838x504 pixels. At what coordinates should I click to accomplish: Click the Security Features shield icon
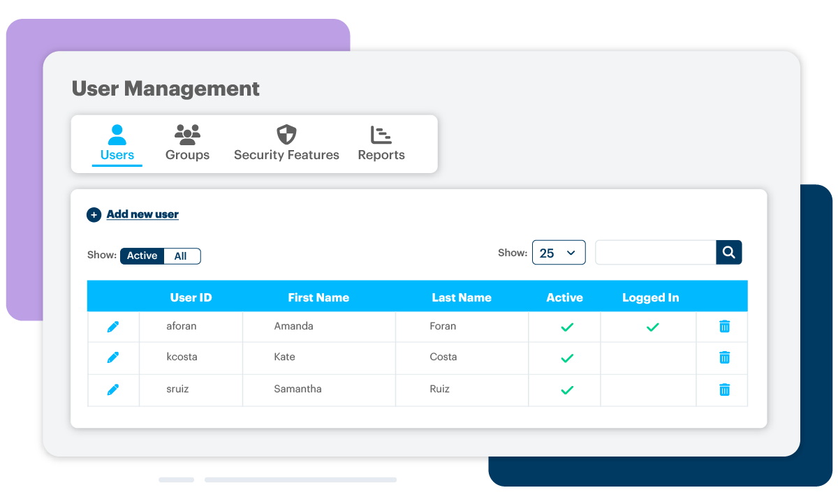286,135
